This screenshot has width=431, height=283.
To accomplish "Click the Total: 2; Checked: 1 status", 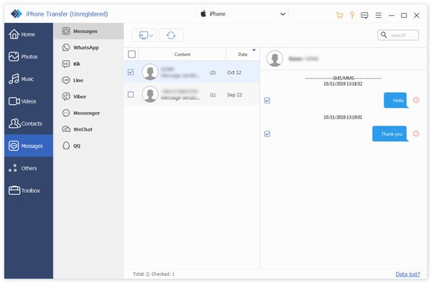I will coord(154,274).
